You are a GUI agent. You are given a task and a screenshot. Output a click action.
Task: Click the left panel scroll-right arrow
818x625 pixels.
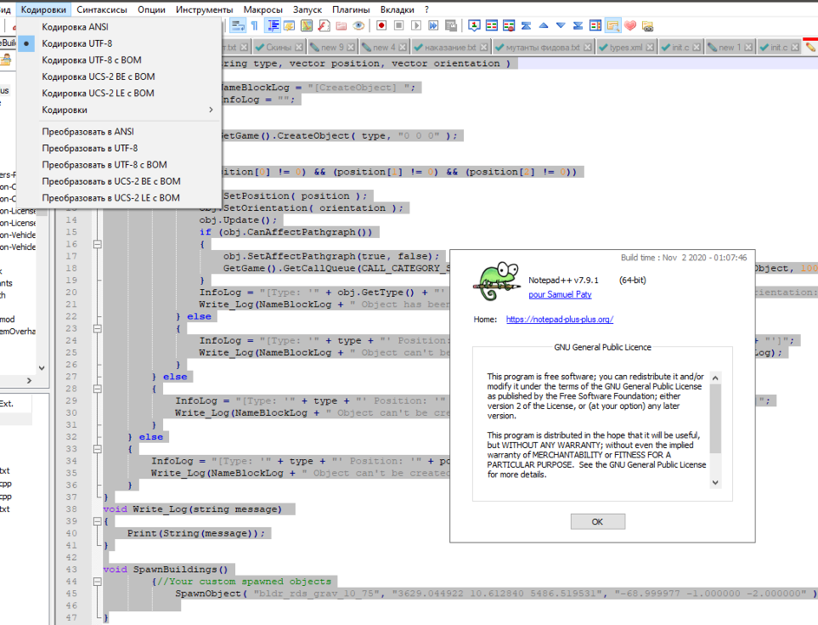(29, 380)
